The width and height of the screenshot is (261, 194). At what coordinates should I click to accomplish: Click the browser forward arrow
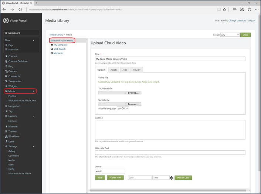pos(12,10)
